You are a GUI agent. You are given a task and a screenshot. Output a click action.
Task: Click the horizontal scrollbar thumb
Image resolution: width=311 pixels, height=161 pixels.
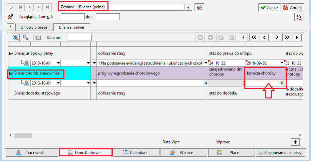pos(23,135)
